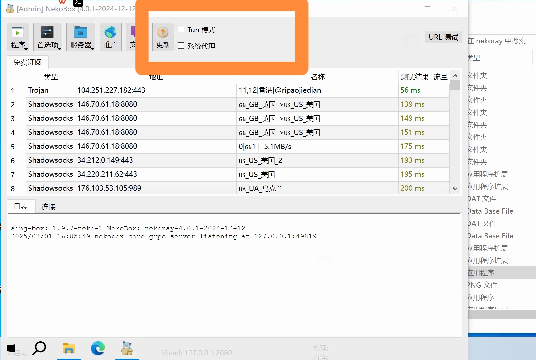Enable the 系统代理 (System Proxy) checkbox
Image resolution: width=536 pixels, height=360 pixels.
tap(181, 46)
